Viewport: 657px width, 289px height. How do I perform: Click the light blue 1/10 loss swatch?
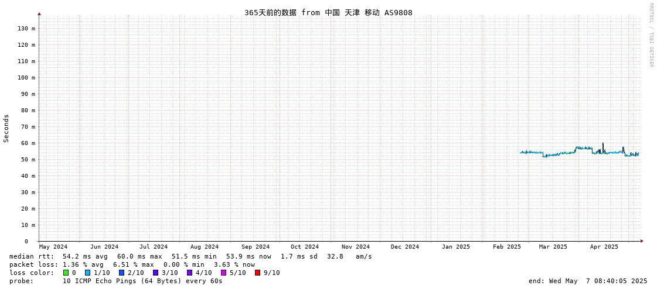[x=87, y=273]
